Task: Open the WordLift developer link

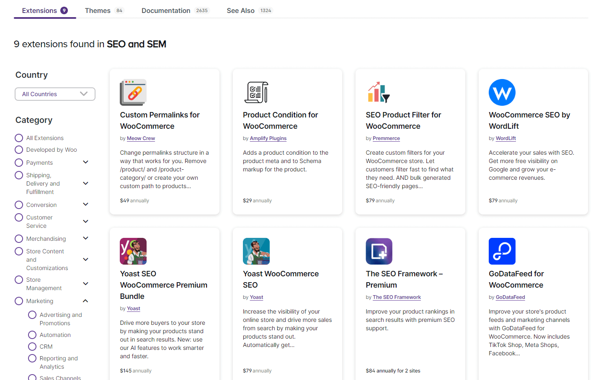Action: 505,138
